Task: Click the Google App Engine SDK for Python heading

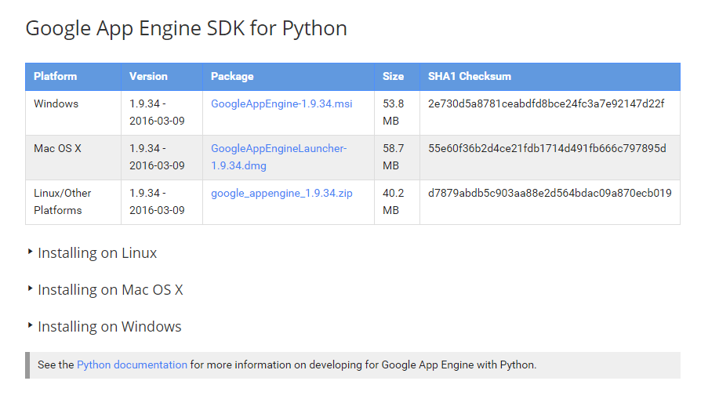Action: click(x=186, y=28)
